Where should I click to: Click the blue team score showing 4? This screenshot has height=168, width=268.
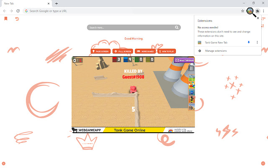pyautogui.click(x=128, y=60)
